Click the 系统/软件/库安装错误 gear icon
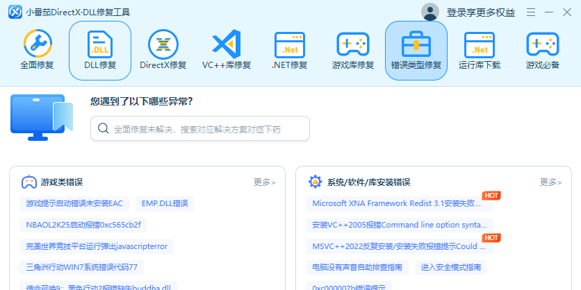This screenshot has width=581, height=290. pos(316,182)
